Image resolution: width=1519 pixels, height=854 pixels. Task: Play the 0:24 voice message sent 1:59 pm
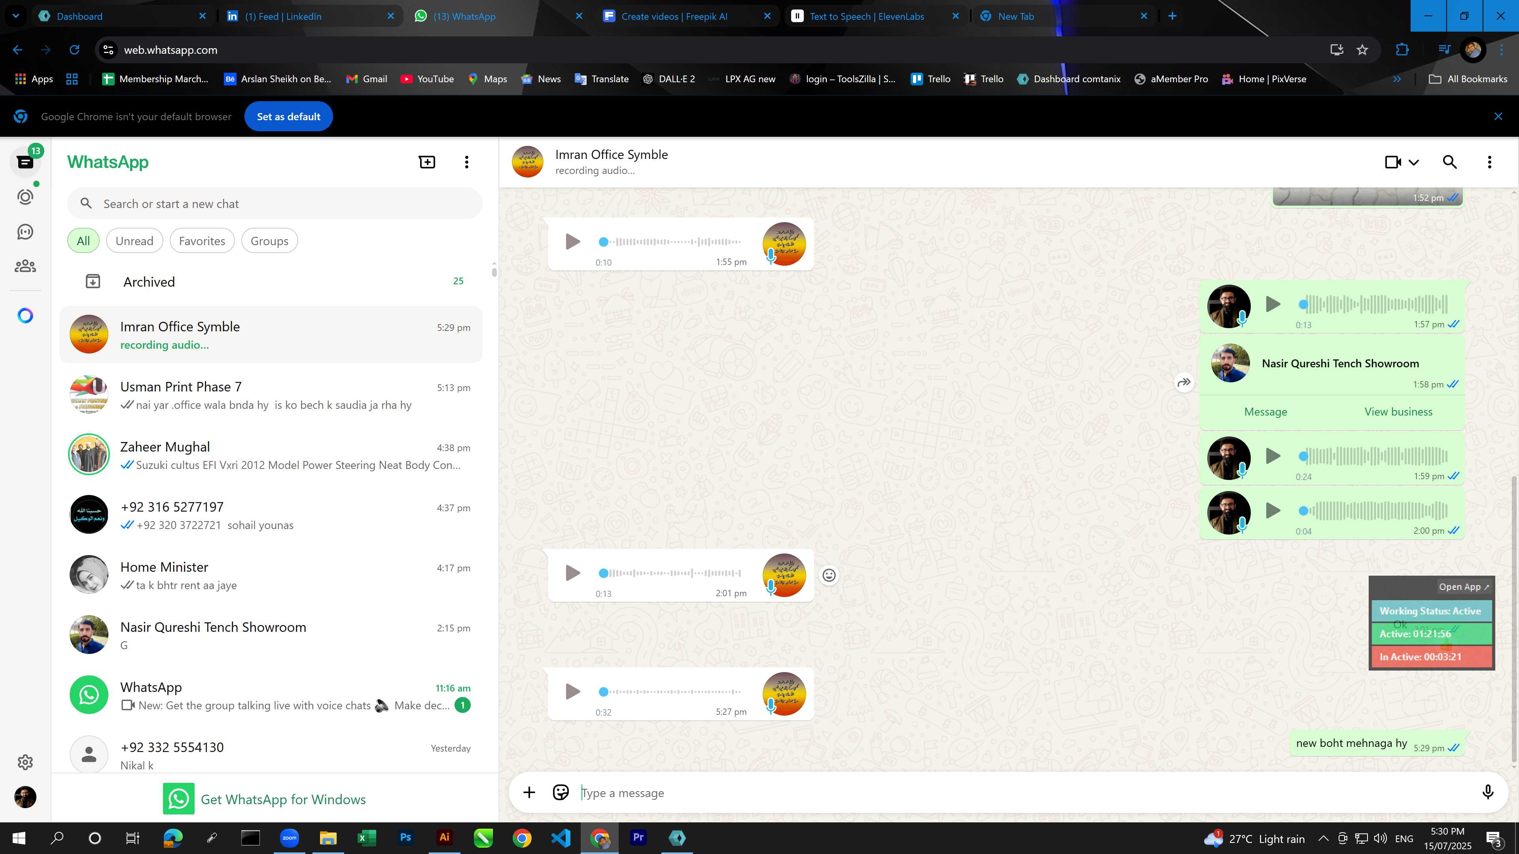click(x=1273, y=456)
